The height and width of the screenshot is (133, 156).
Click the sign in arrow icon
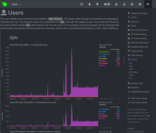148,4
